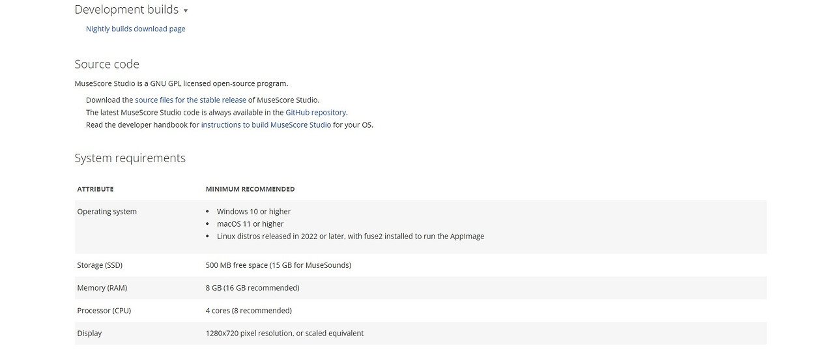Click the System requirements heading
Screen dimensions: 834x357
130,158
